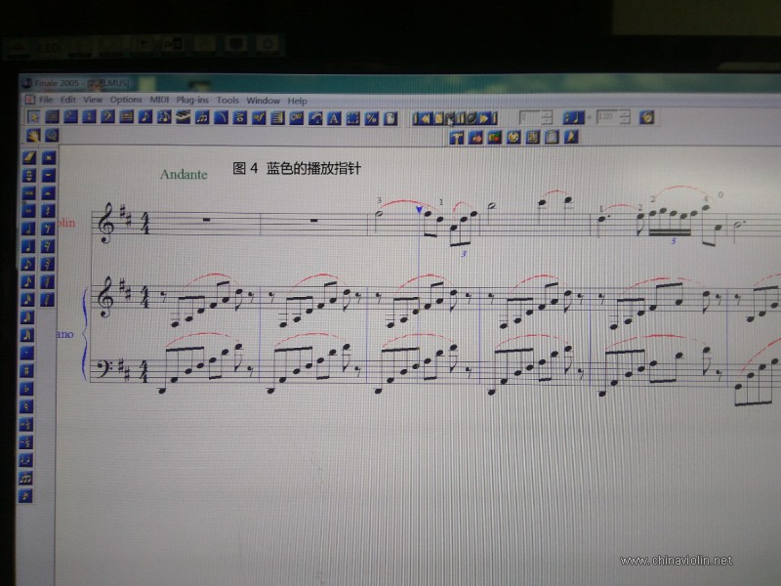Choose the quarter note duration
This screenshot has height=586, width=781.
[28, 246]
